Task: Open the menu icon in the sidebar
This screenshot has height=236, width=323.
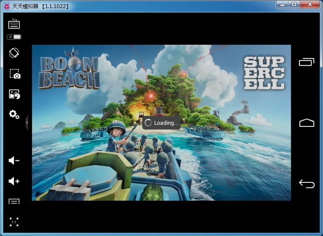Action: tap(14, 201)
